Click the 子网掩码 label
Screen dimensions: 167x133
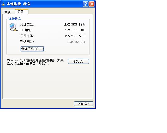click(27, 36)
